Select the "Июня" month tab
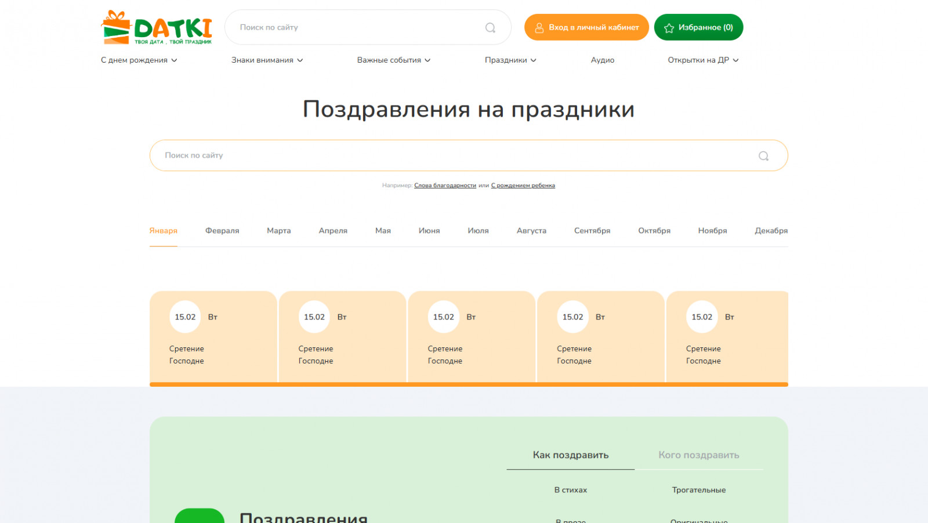928x523 pixels. [x=429, y=231]
